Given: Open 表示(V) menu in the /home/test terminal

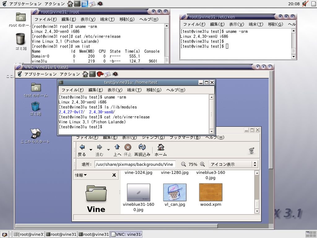Looking at the screenshot, I should tap(115, 90).
